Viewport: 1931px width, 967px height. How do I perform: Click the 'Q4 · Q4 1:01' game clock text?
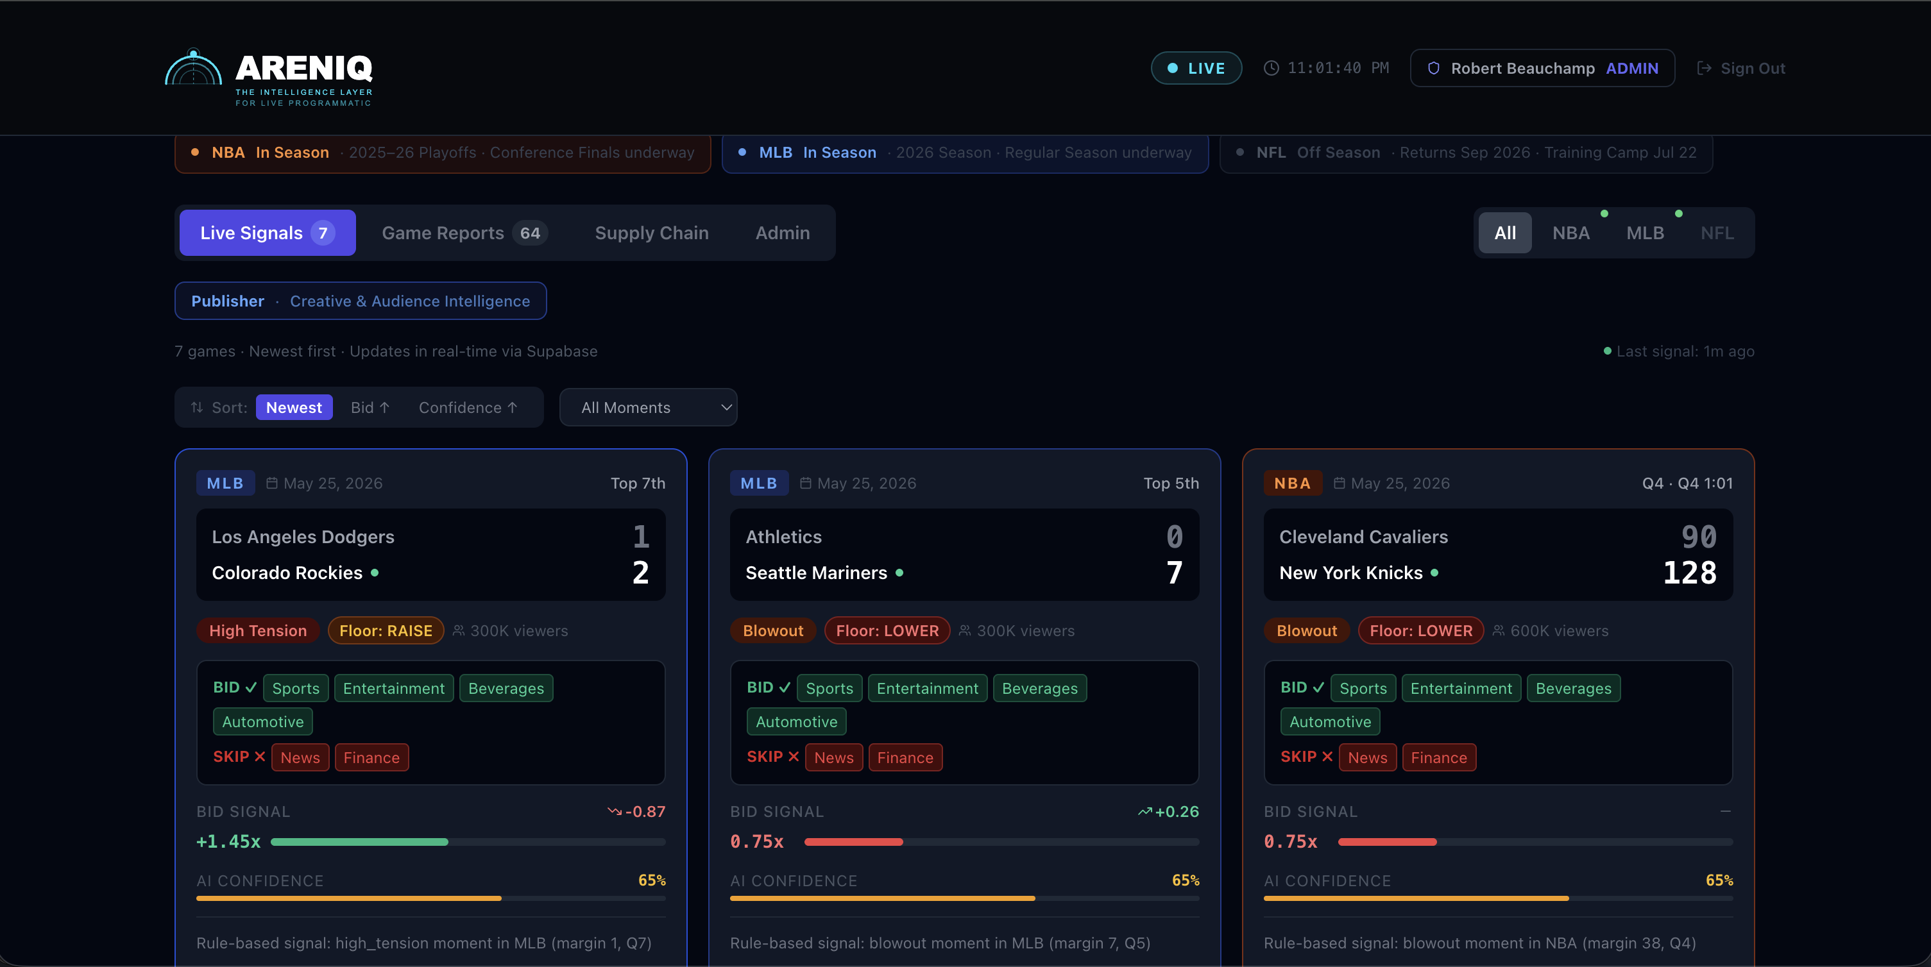[1687, 483]
